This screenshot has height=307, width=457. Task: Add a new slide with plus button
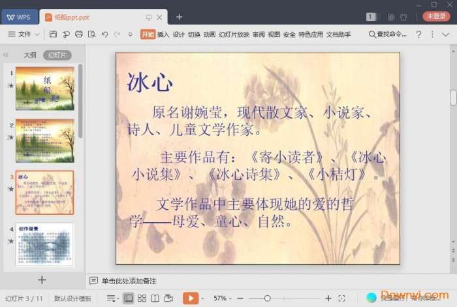coord(42,280)
